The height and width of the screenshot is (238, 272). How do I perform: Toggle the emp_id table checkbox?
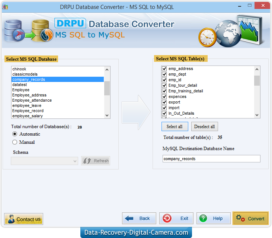pos(164,80)
